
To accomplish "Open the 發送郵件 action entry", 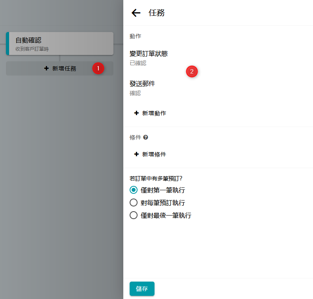I will click(142, 84).
